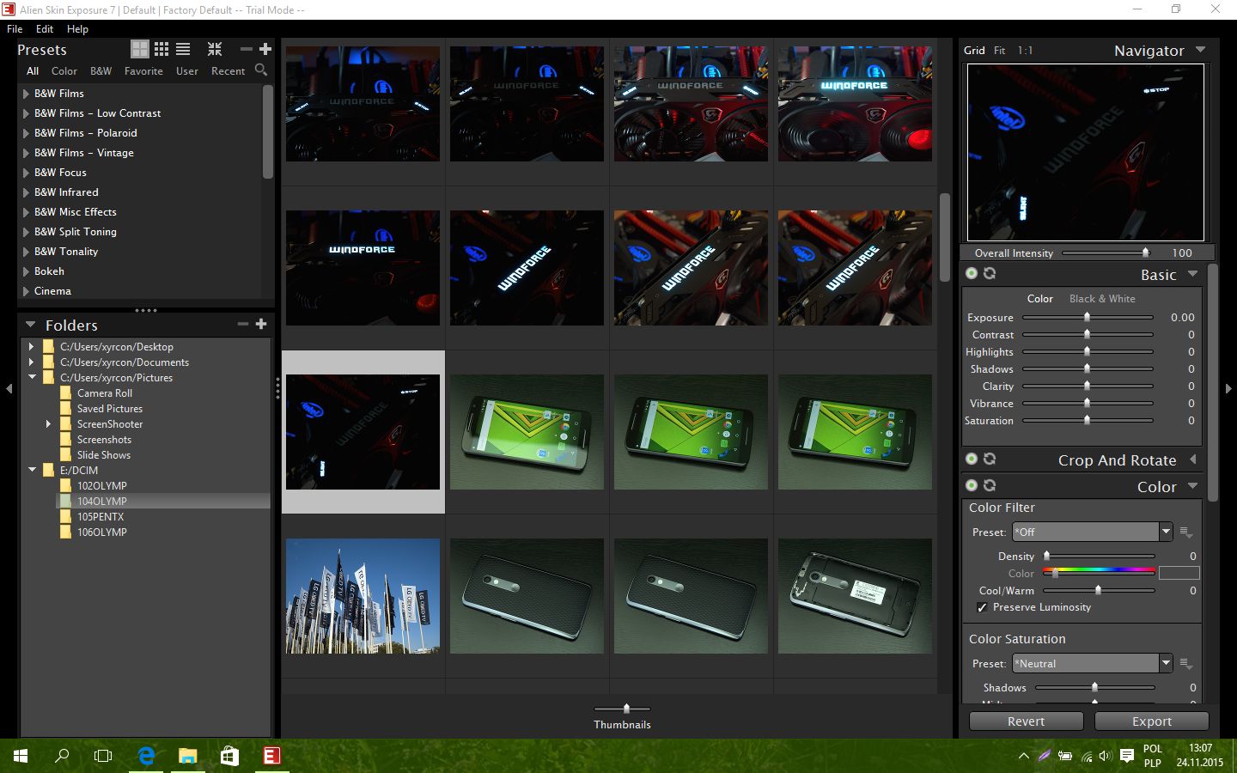Set navigator view to Fit

click(999, 51)
